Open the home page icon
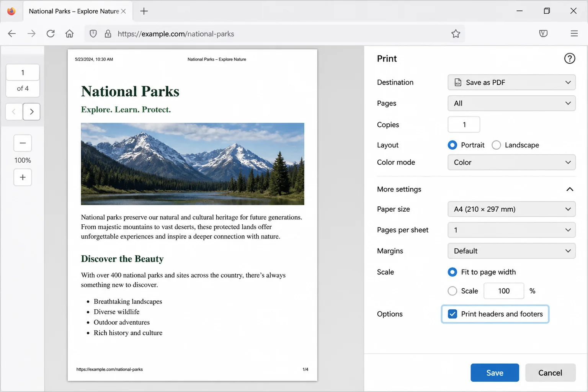 pos(69,34)
